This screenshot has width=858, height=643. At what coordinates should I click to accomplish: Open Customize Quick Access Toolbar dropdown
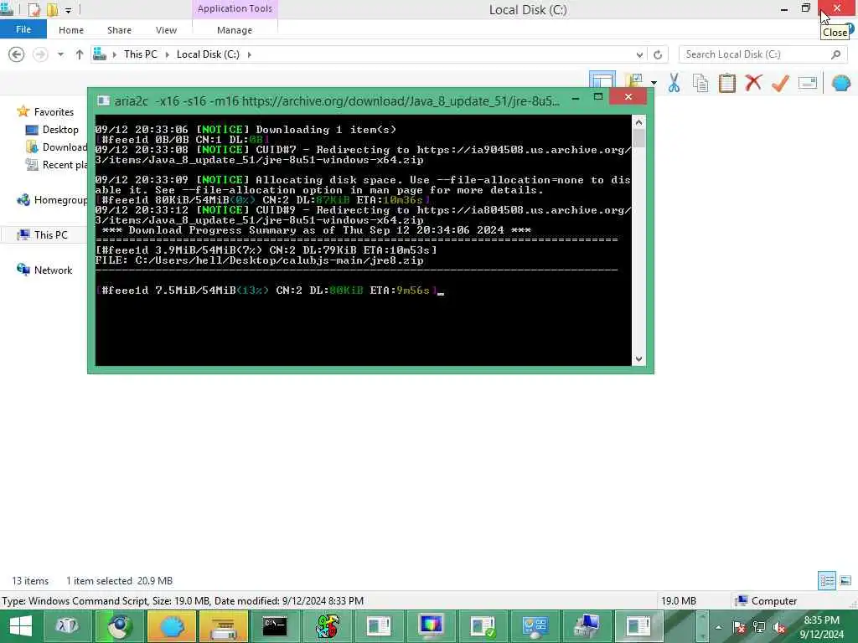[68, 10]
